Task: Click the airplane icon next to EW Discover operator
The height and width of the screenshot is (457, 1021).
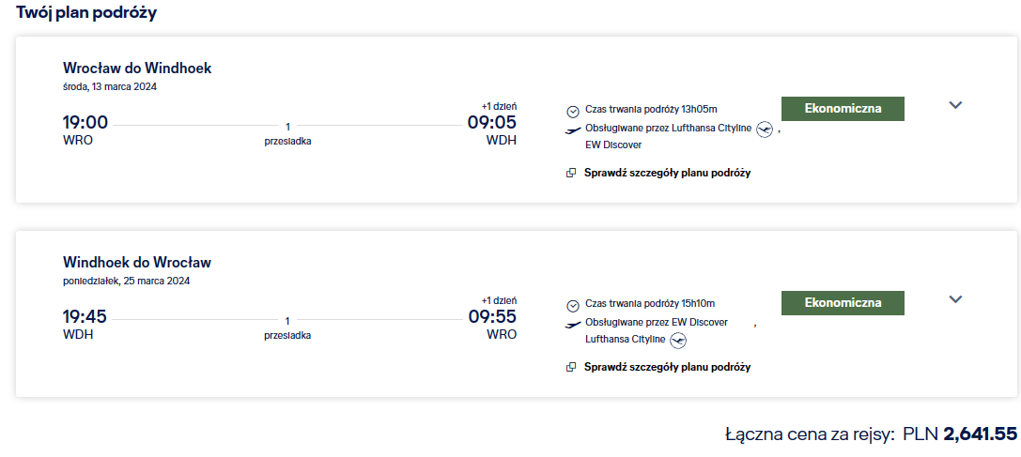Action: tap(573, 324)
